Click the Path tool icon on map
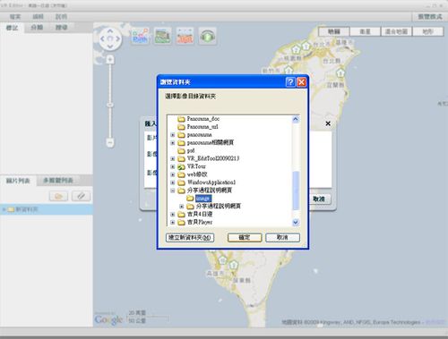Image resolution: width=448 pixels, height=339 pixels. pos(140,36)
